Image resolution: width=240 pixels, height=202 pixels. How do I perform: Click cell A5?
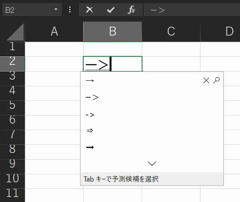tap(53, 108)
